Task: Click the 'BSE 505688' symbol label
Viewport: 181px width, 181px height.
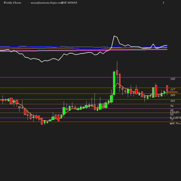Action: point(70,3)
